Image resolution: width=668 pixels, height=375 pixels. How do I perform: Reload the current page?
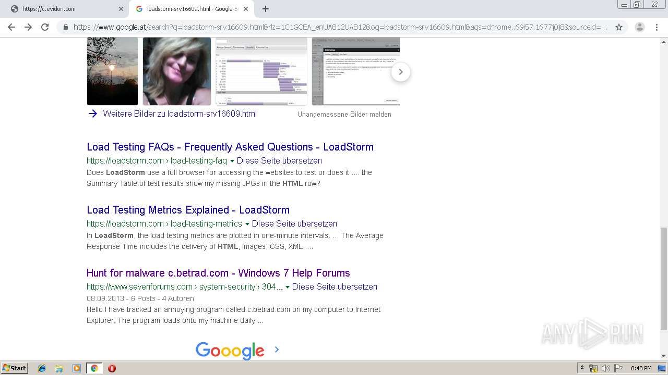[x=45, y=27]
